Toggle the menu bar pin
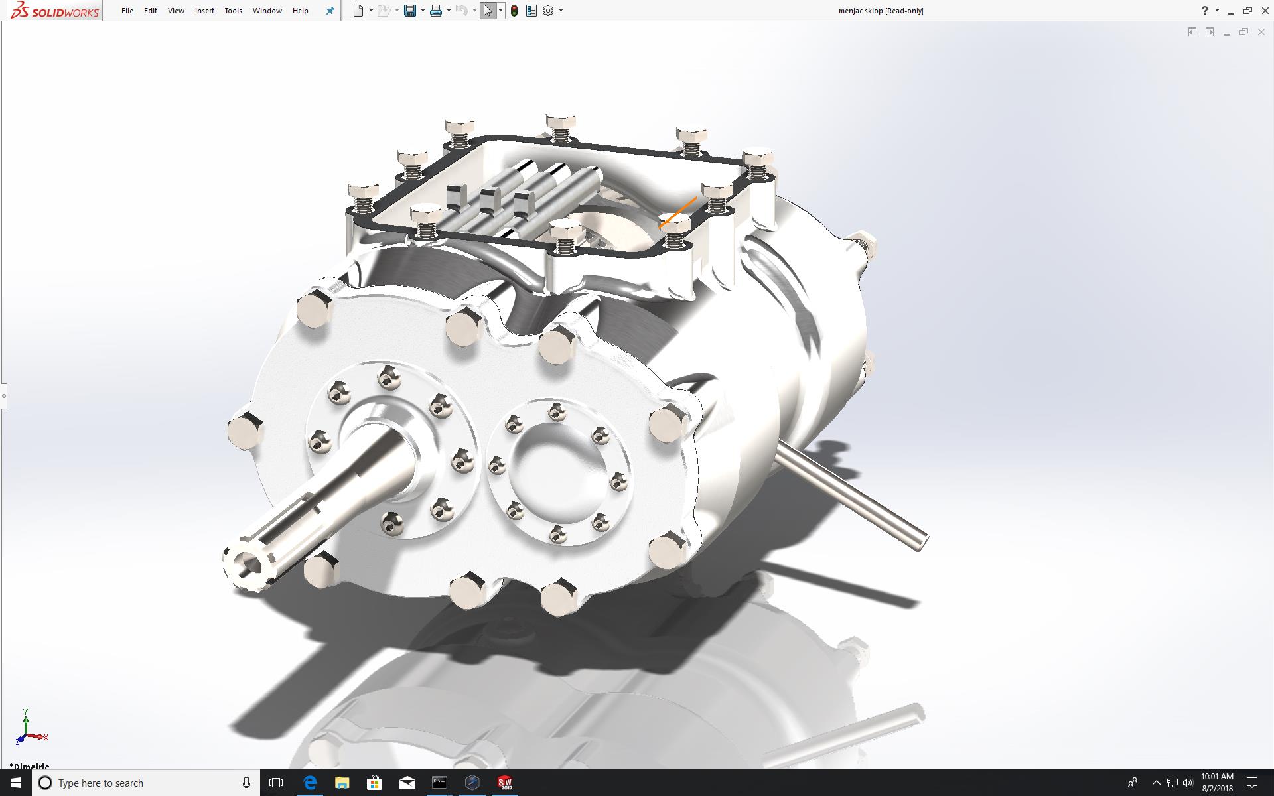The width and height of the screenshot is (1274, 796). point(330,11)
